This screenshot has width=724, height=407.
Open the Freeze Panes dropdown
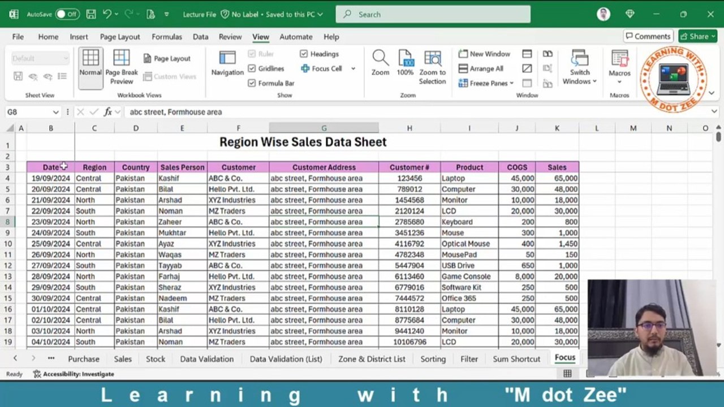click(x=485, y=83)
